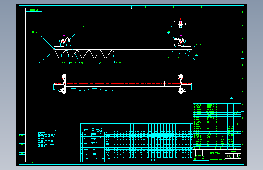Select balloon number 5 callout label
Viewport: 263px width, 170px height.
[196, 59]
